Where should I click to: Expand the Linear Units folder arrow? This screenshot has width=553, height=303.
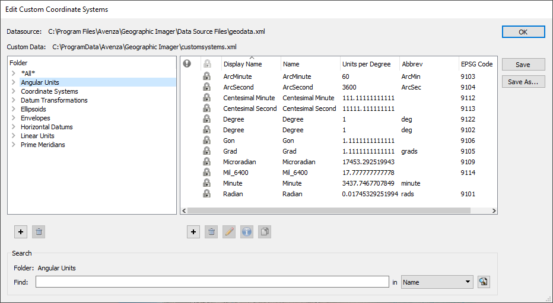pyautogui.click(x=14, y=136)
